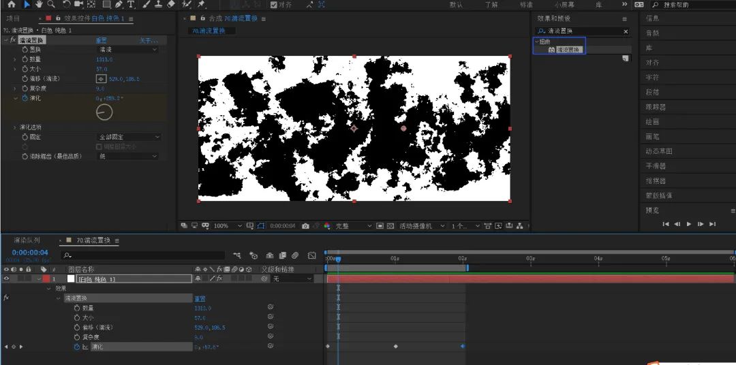Toggle the 对齐 snapping checkbox
Image resolution: width=736 pixels, height=365 pixels.
274,5
